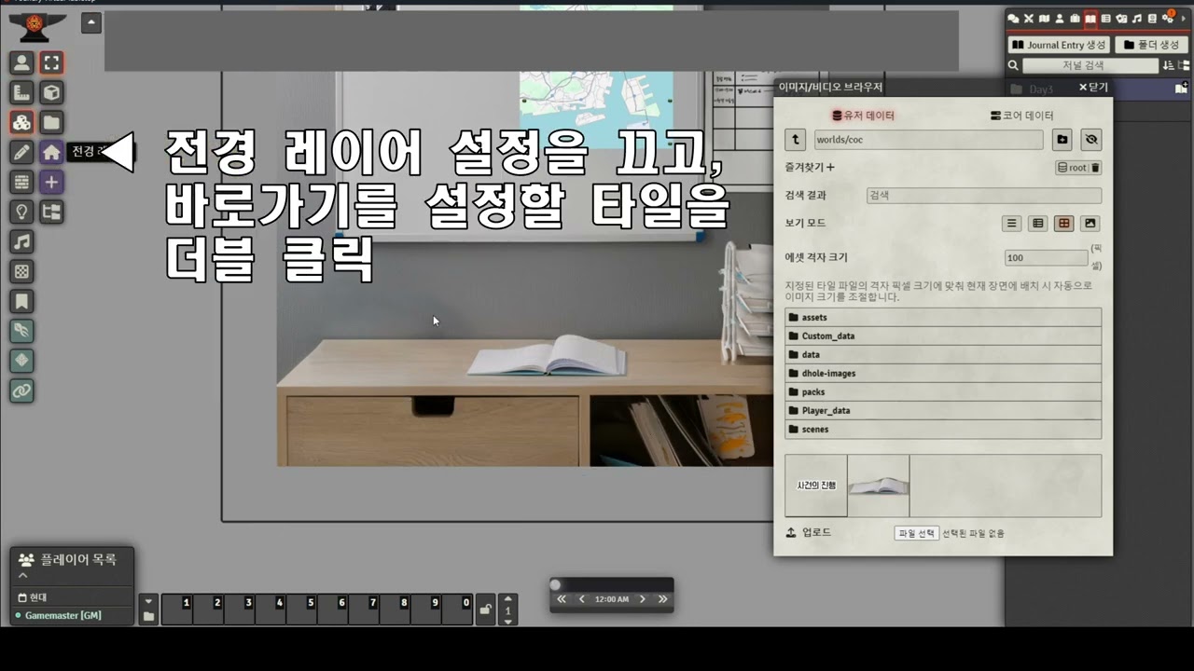Open the assets folder

click(943, 318)
